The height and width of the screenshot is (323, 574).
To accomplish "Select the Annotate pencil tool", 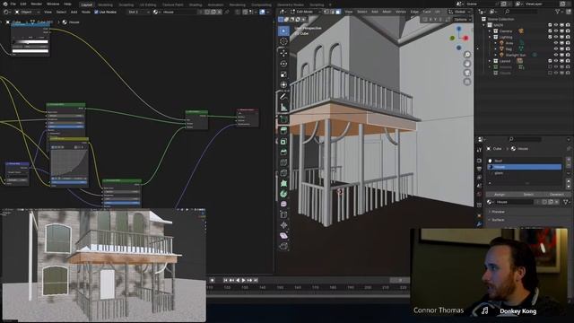I will (x=283, y=97).
